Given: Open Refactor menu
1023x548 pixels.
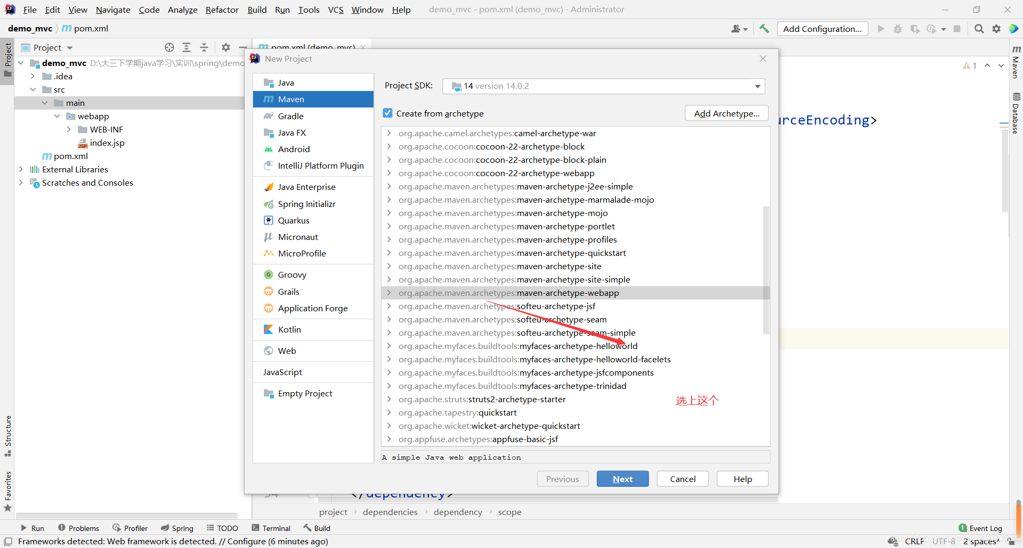Looking at the screenshot, I should [222, 10].
